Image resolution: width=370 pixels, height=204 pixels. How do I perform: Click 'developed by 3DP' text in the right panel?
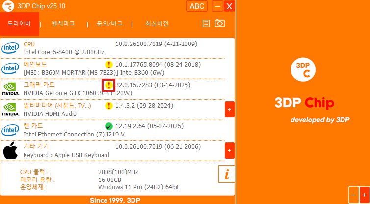point(320,120)
